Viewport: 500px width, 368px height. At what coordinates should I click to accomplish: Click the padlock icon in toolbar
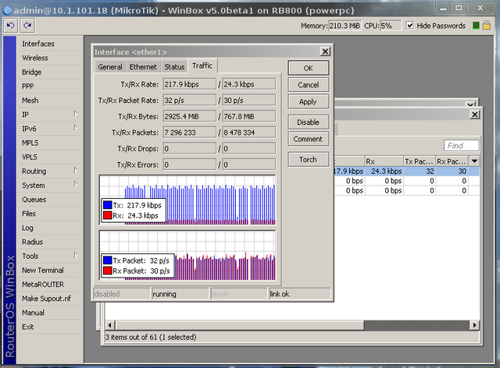(x=487, y=26)
